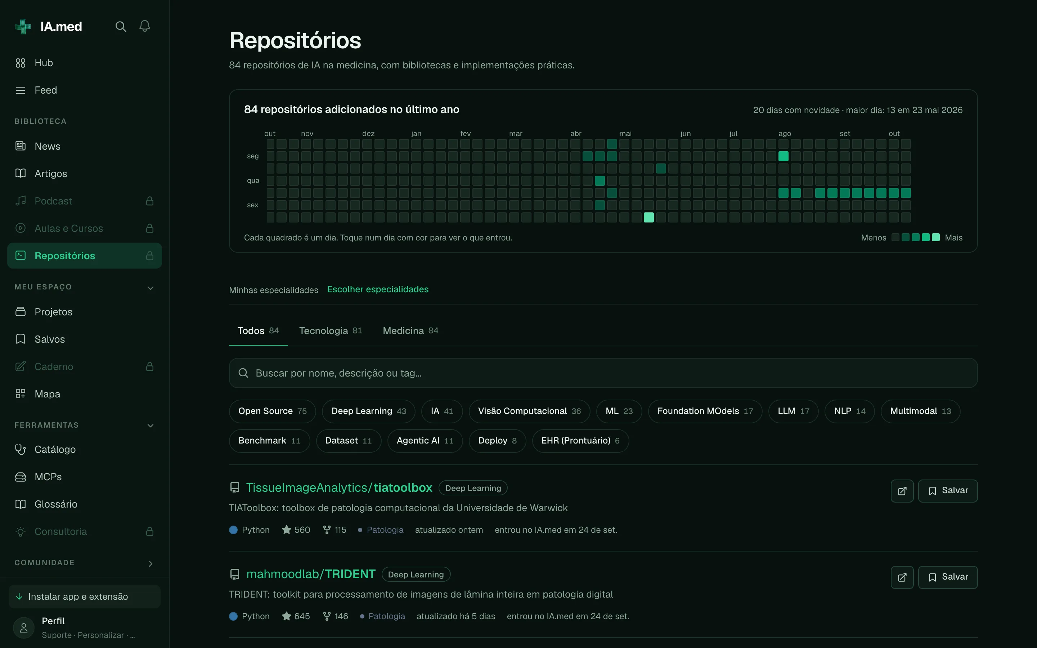Switch to the Todos tab
The width and height of the screenshot is (1037, 648).
pos(258,331)
